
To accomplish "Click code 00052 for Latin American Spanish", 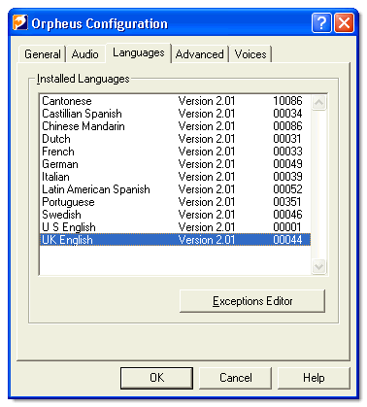I will click(x=287, y=189).
